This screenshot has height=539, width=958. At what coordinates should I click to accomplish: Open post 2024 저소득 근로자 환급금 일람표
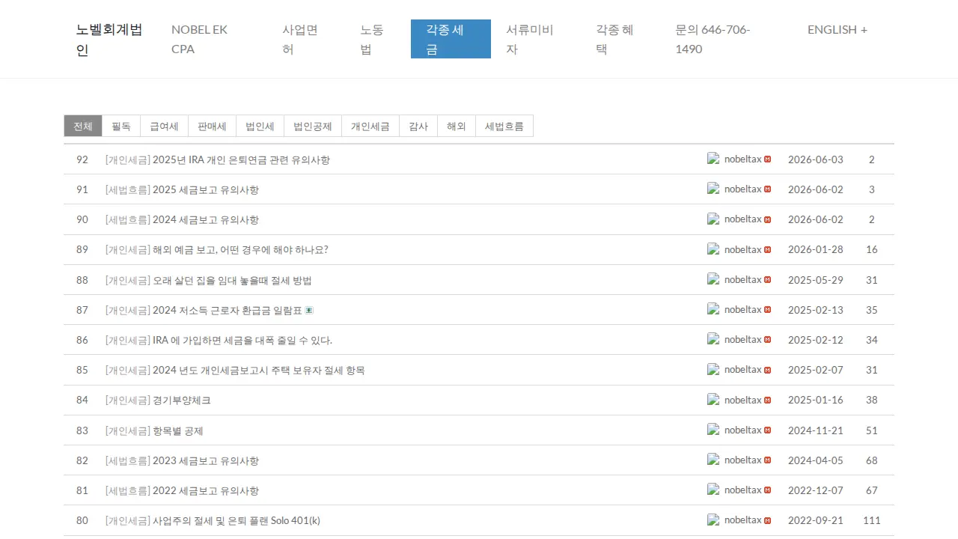pyautogui.click(x=228, y=310)
